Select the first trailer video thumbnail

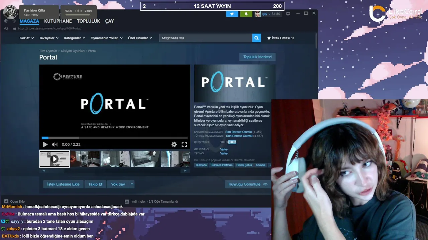55,159
